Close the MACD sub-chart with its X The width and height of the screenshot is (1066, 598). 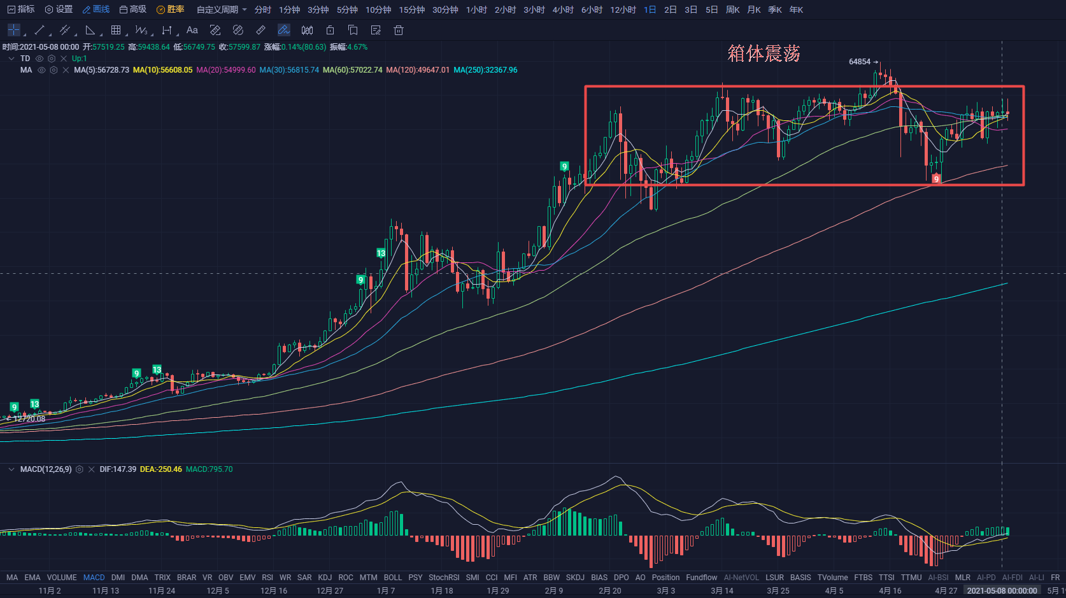(92, 469)
